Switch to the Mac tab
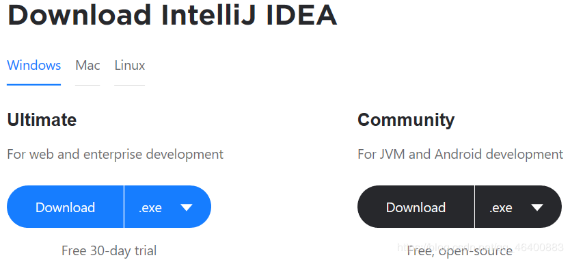Image resolution: width=570 pixels, height=260 pixels. (x=87, y=66)
